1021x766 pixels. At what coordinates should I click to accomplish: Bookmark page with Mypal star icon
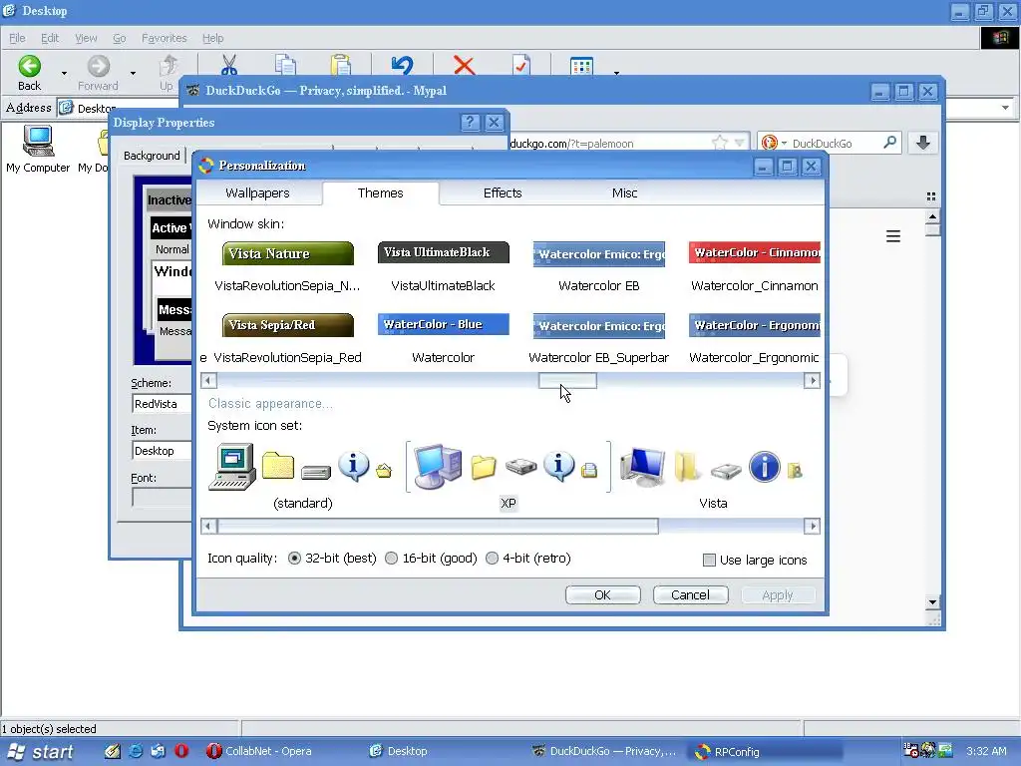click(720, 143)
